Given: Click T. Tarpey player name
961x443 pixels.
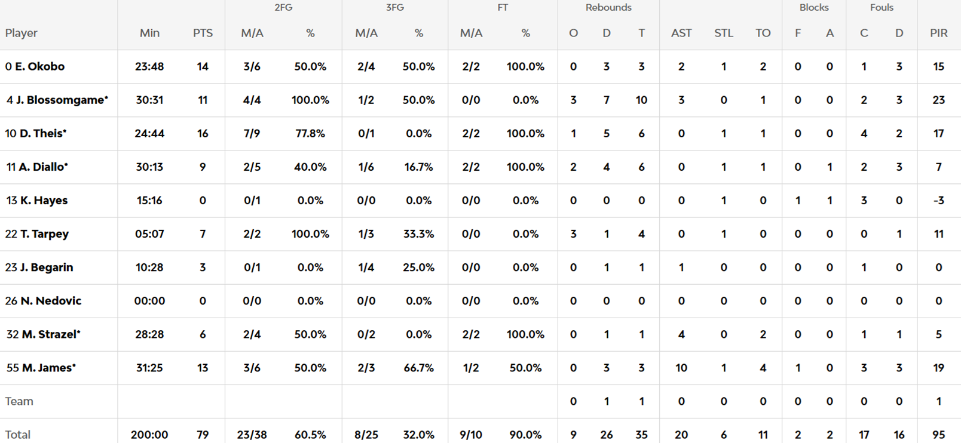Looking at the screenshot, I should 44,233.
